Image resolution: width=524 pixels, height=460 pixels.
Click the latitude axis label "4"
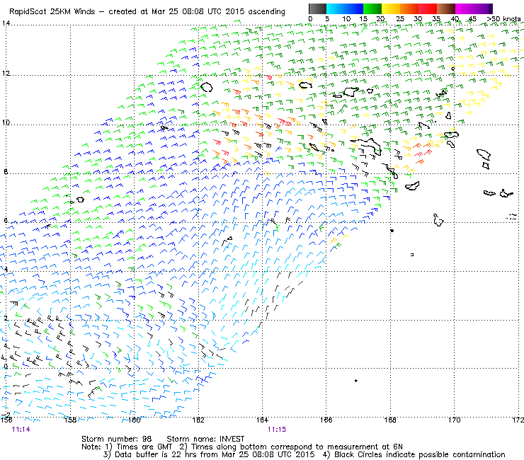(x=6, y=269)
